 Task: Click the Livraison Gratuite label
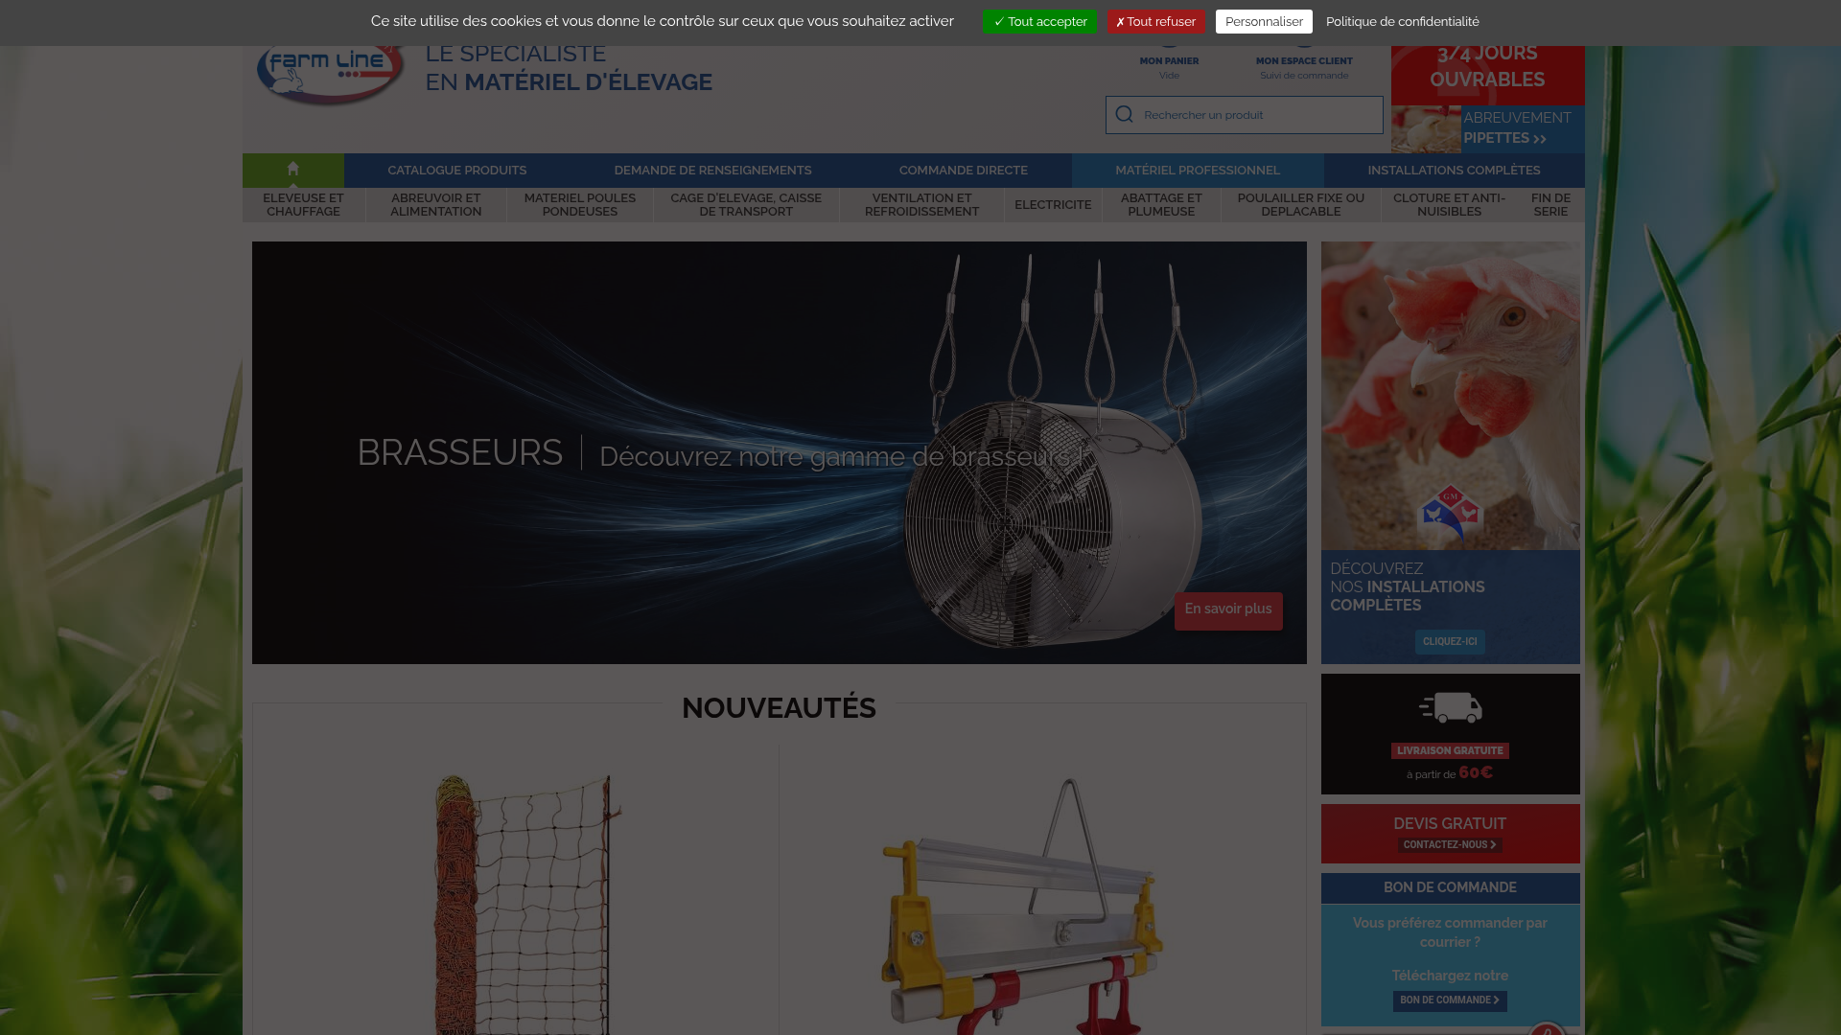point(1450,751)
